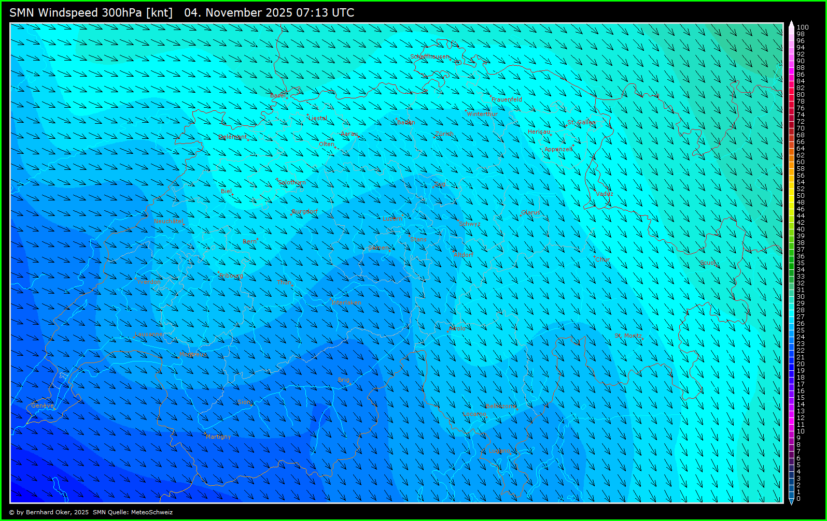Viewport: 827px width, 521px height.
Task: Click the Martigny town label
Action: click(218, 437)
